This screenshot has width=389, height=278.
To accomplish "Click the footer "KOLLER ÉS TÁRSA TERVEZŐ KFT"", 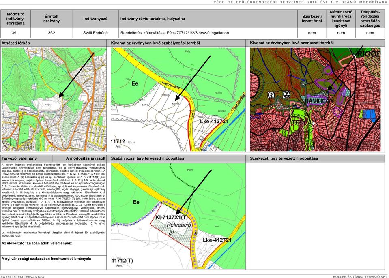I will tap(360, 276).
